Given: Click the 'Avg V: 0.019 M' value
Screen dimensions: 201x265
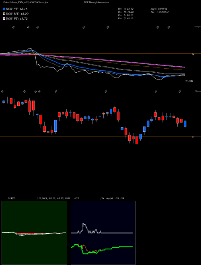Looking at the screenshot, I should tap(158, 9).
